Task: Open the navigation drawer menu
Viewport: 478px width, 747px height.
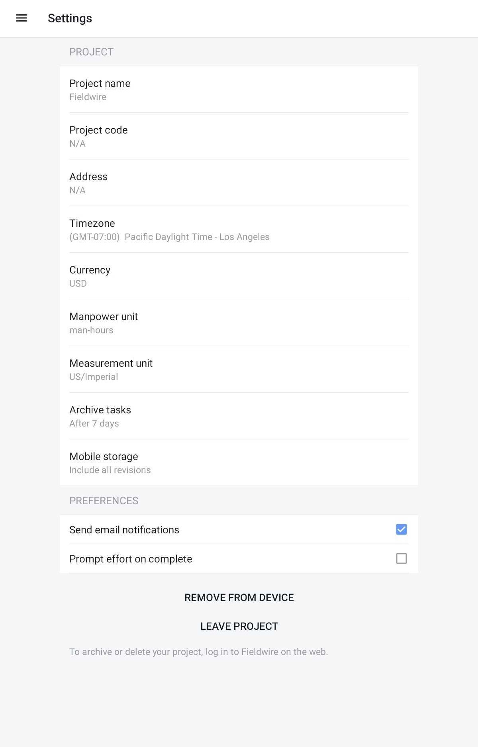Action: [x=21, y=18]
